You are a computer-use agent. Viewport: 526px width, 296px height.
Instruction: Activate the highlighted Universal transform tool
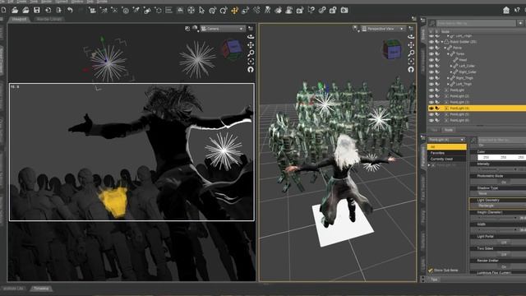point(234,10)
